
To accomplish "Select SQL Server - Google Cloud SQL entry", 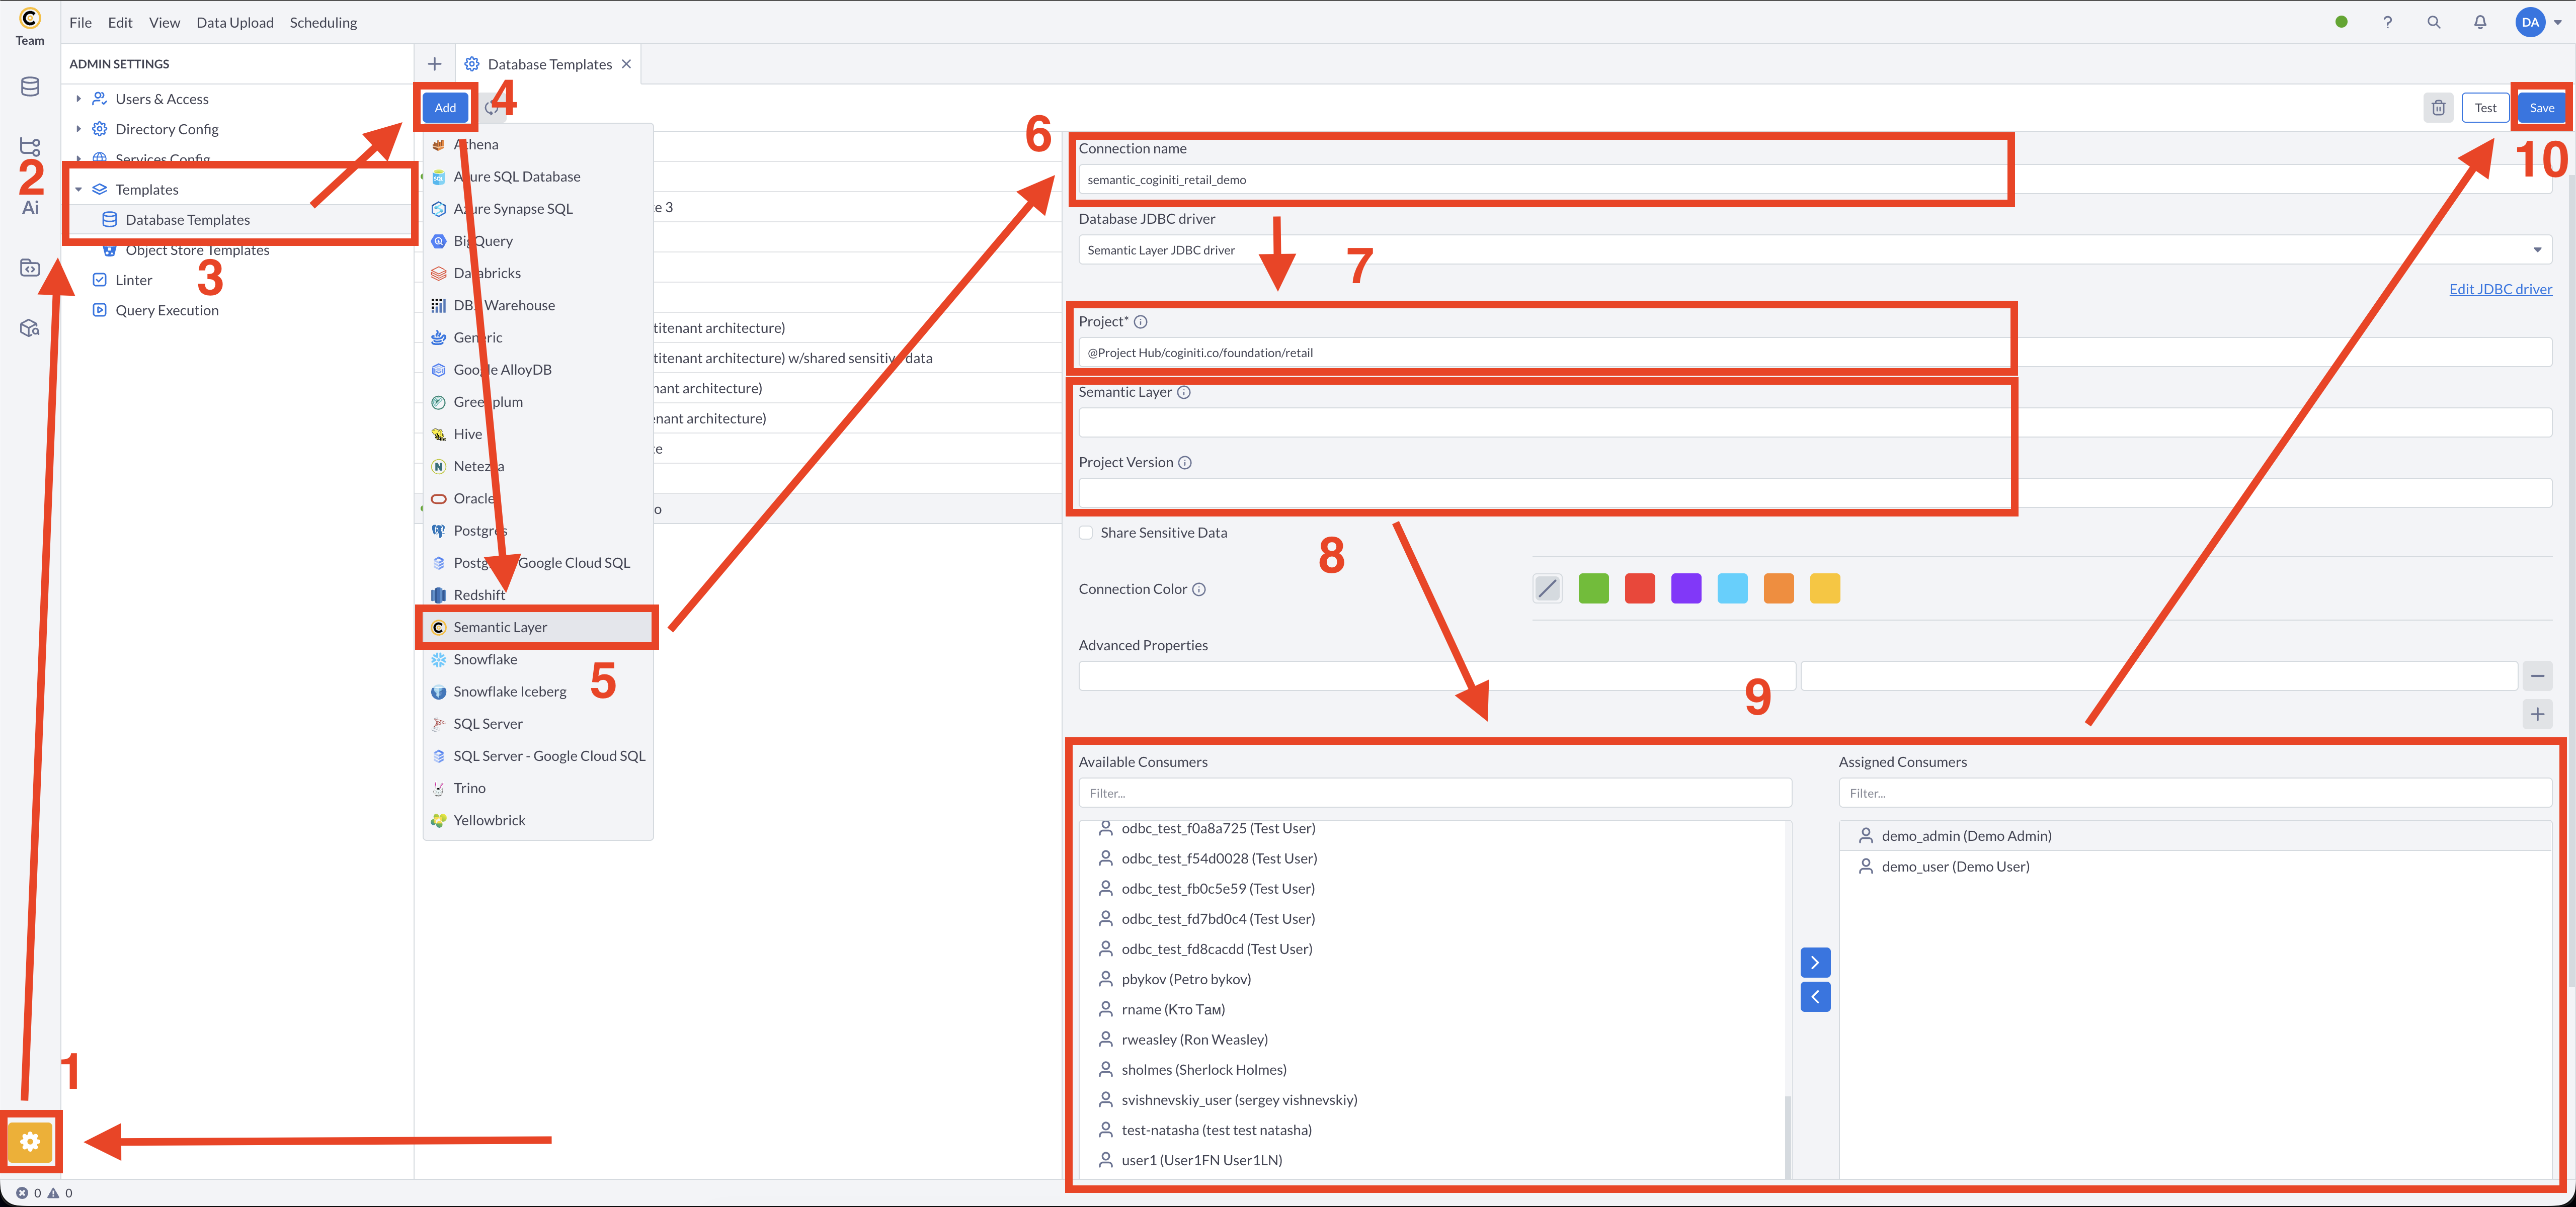I will click(538, 756).
